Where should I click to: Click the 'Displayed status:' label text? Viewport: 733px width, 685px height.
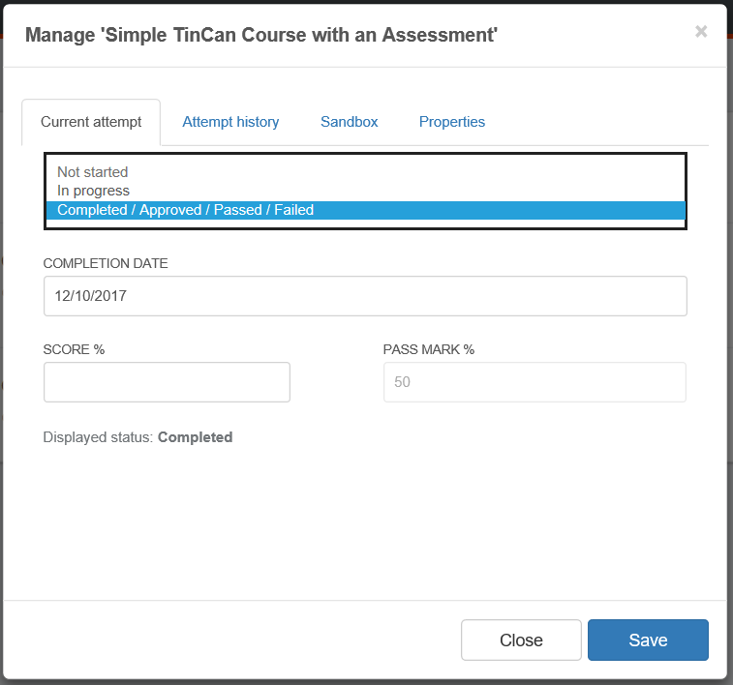[x=98, y=437]
